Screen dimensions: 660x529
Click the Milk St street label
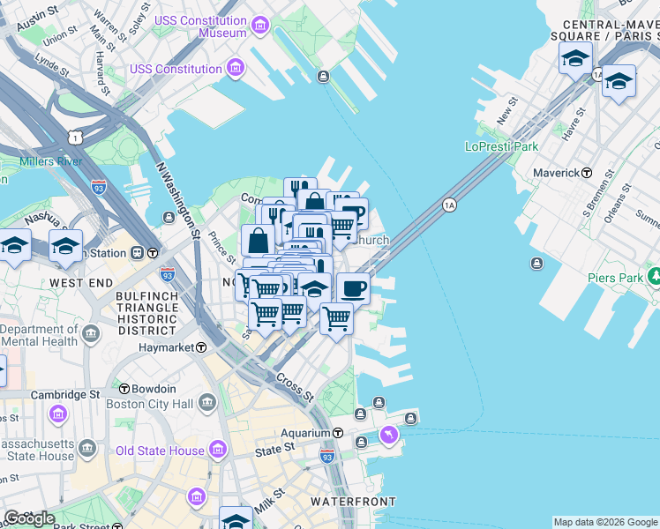click(270, 501)
